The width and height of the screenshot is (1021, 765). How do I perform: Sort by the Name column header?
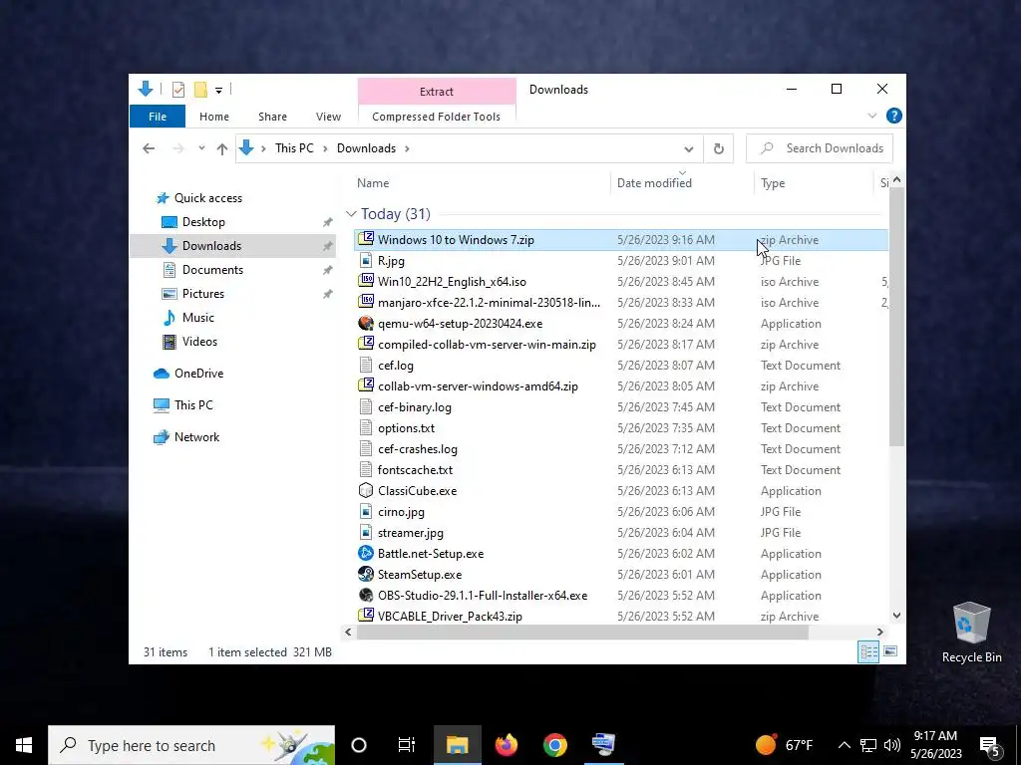(373, 183)
